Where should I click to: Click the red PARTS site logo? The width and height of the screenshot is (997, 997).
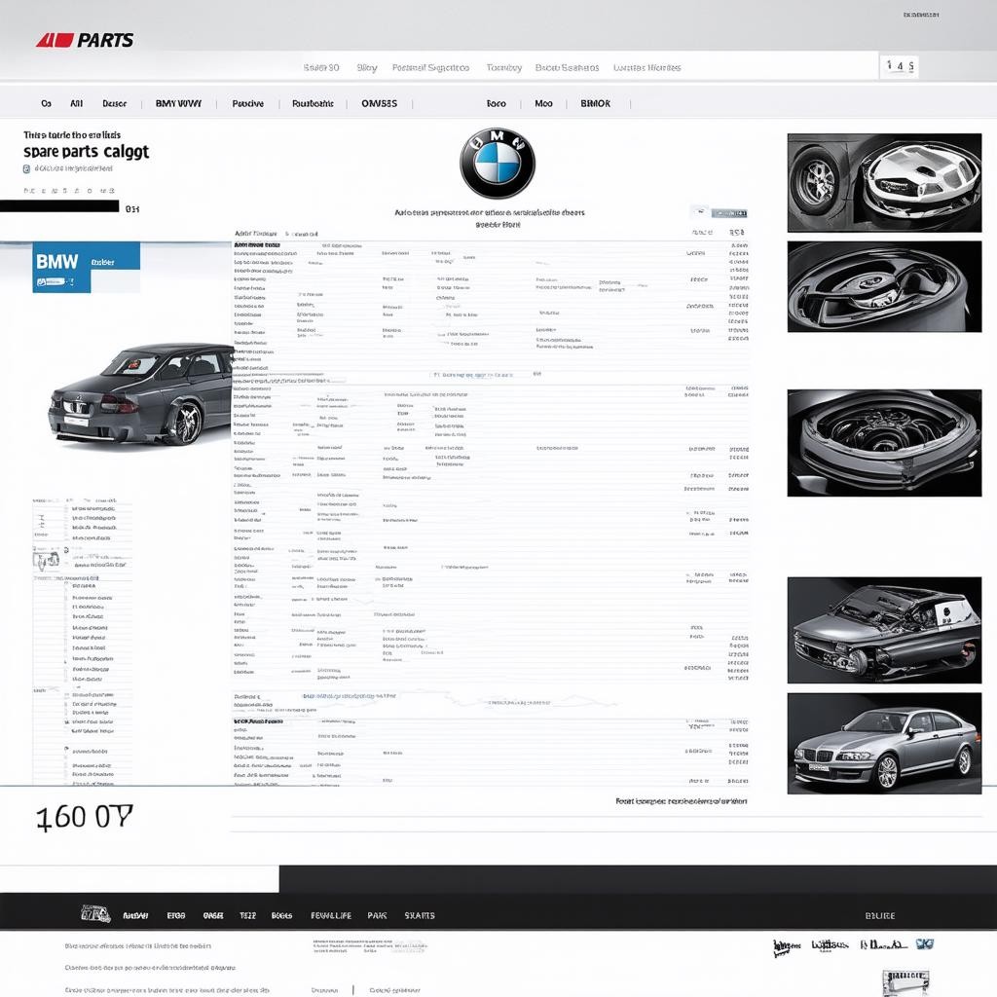coord(85,41)
